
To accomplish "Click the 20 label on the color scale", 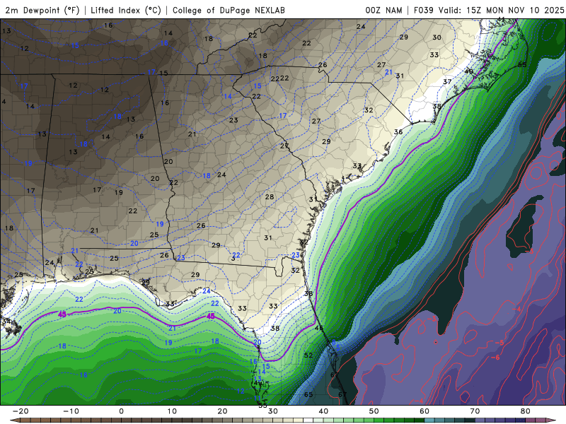I will pyautogui.click(x=222, y=411).
